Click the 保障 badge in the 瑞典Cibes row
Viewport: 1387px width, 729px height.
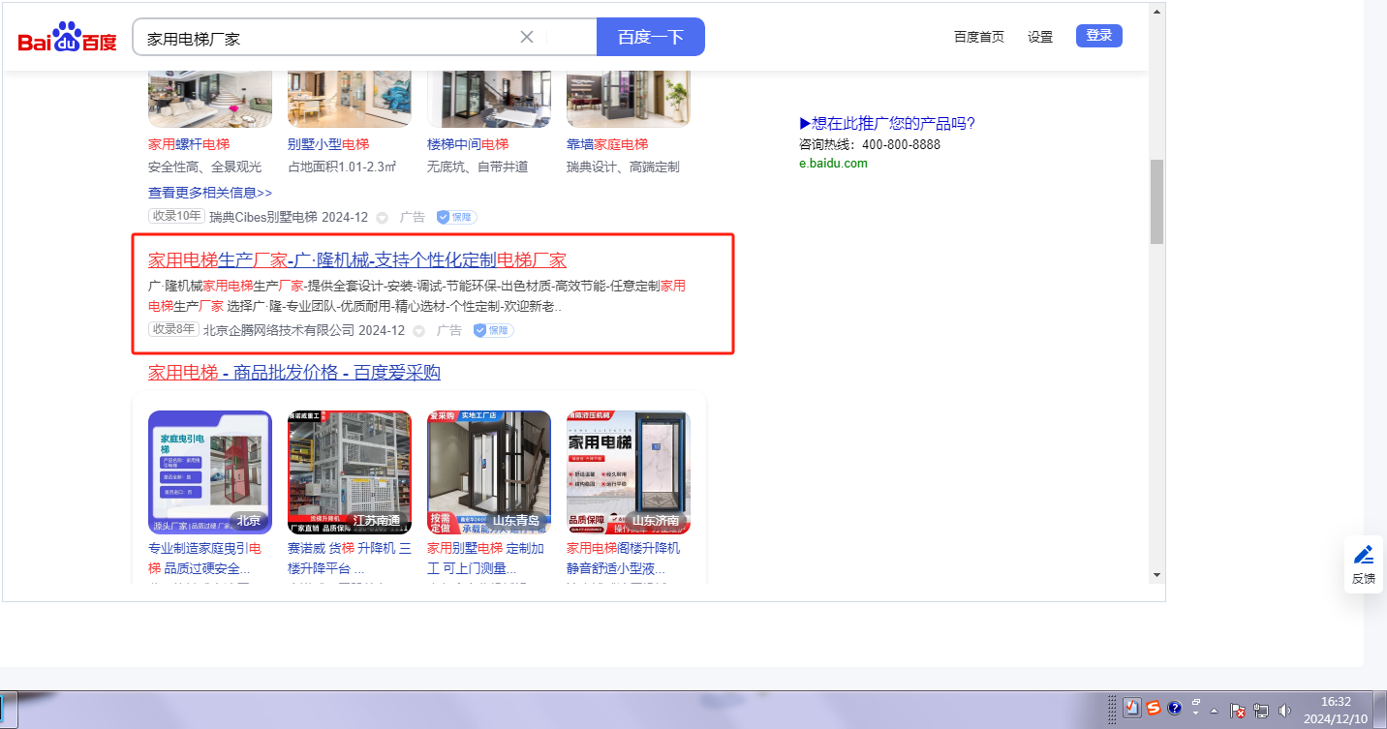[456, 218]
